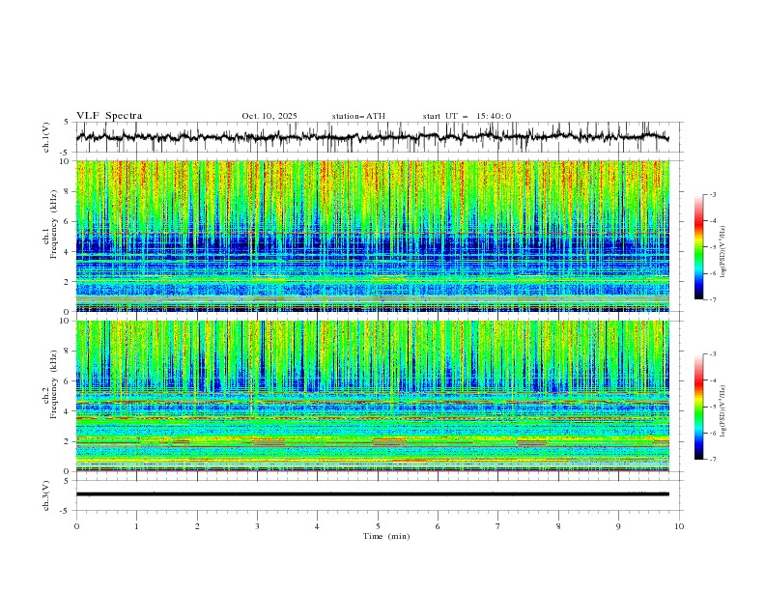Click the time axis tick label "8"
The image size is (765, 591).
(x=558, y=526)
